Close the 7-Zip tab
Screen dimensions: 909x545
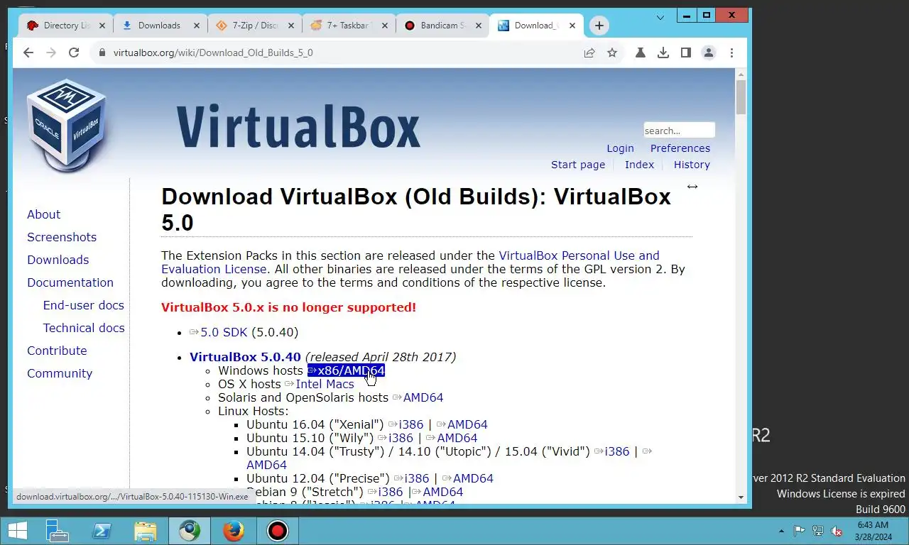pyautogui.click(x=290, y=26)
